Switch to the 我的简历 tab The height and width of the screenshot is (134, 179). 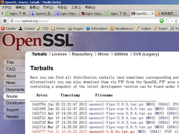click(x=167, y=14)
